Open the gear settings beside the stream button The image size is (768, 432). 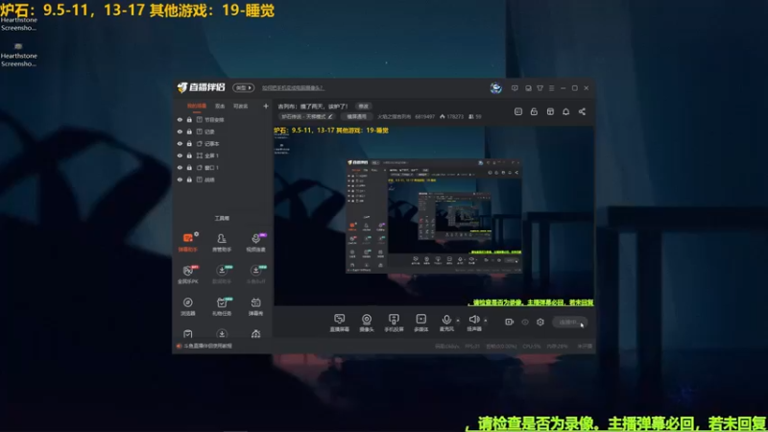click(x=540, y=322)
